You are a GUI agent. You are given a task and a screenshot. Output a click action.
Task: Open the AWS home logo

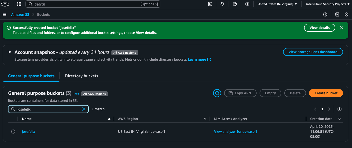(5, 4)
